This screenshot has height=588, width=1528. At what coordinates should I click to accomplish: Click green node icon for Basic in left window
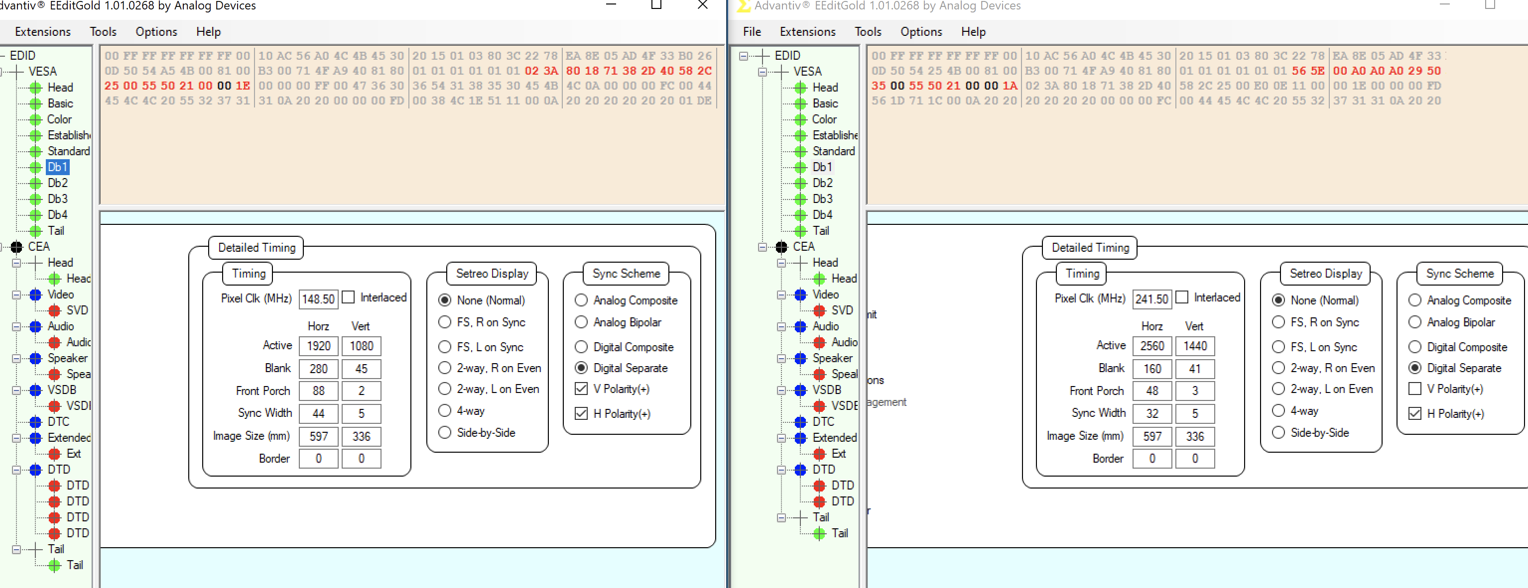(35, 104)
